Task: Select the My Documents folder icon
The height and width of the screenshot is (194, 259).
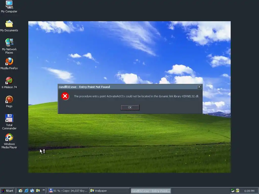Action: point(9,26)
